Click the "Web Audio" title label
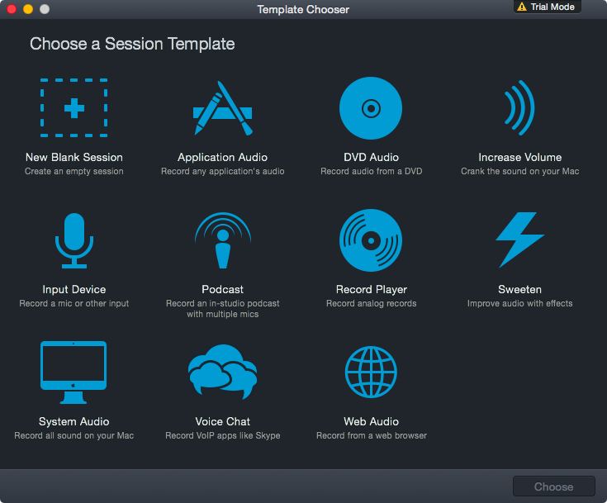 click(x=371, y=421)
